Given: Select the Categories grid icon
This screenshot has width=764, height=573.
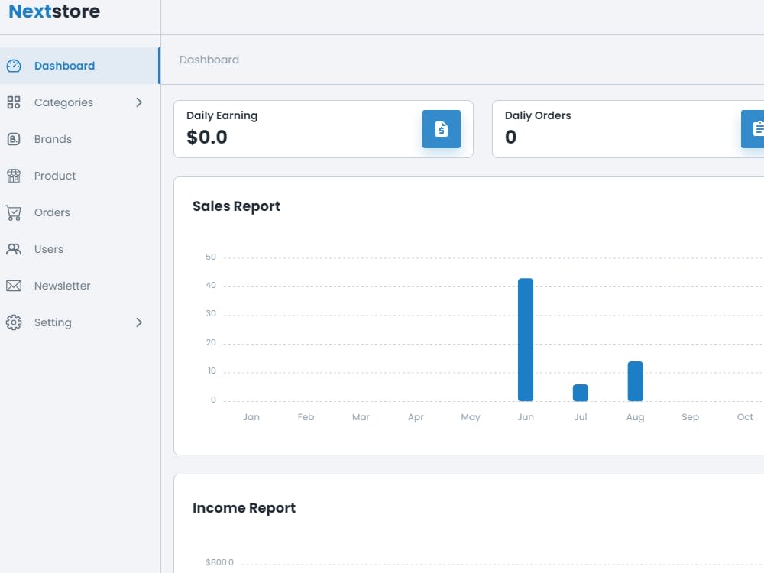Looking at the screenshot, I should [x=14, y=102].
